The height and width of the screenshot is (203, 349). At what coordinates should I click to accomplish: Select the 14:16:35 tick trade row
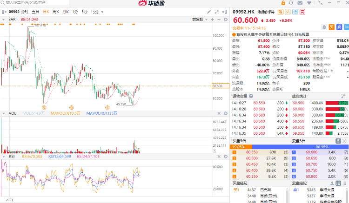(x=260, y=133)
